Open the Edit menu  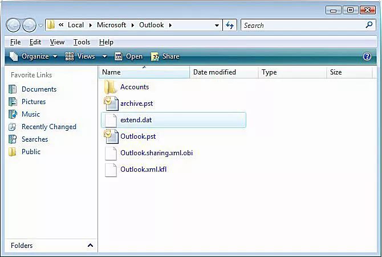pos(35,42)
